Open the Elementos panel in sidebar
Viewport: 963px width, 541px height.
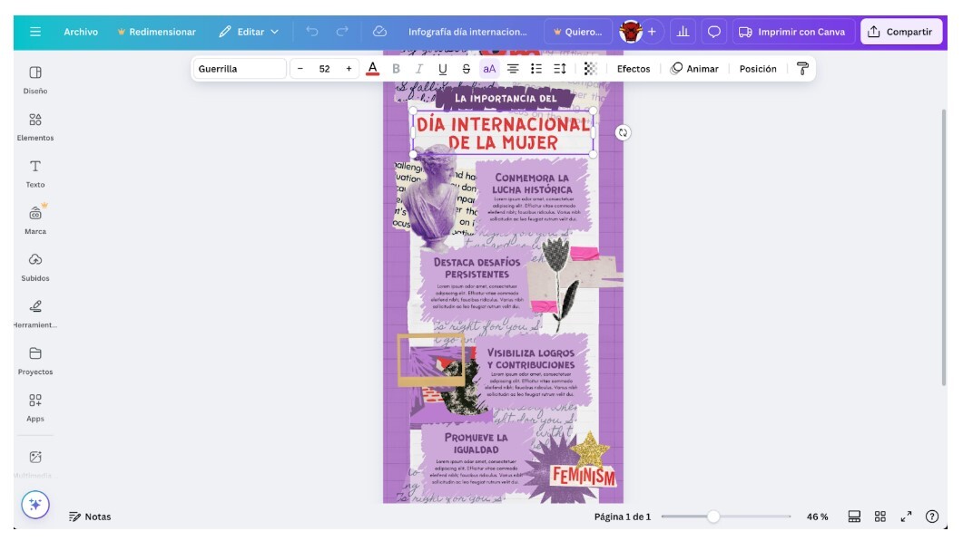(34, 126)
